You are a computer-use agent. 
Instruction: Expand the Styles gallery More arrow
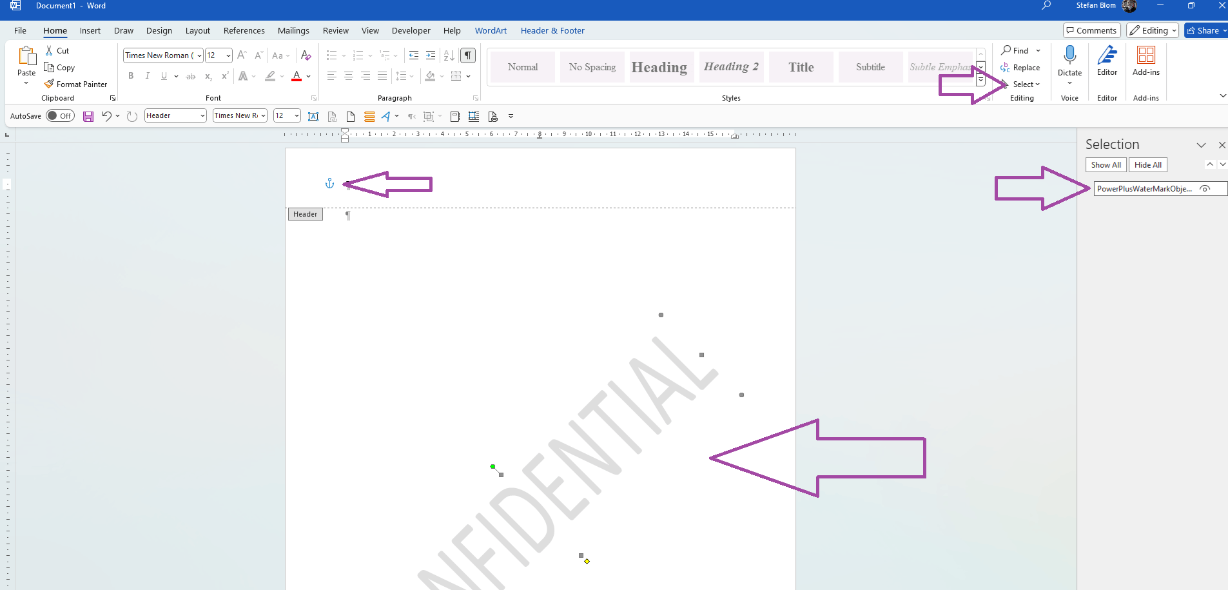[x=980, y=80]
